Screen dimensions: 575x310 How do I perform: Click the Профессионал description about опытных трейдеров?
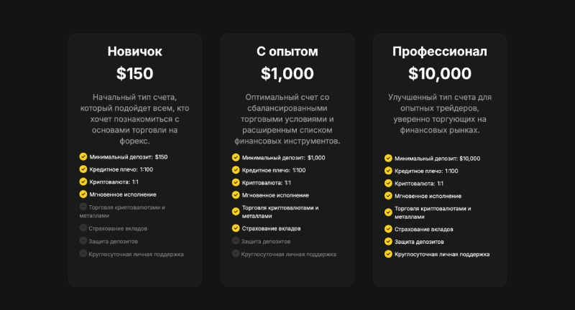coord(440,113)
